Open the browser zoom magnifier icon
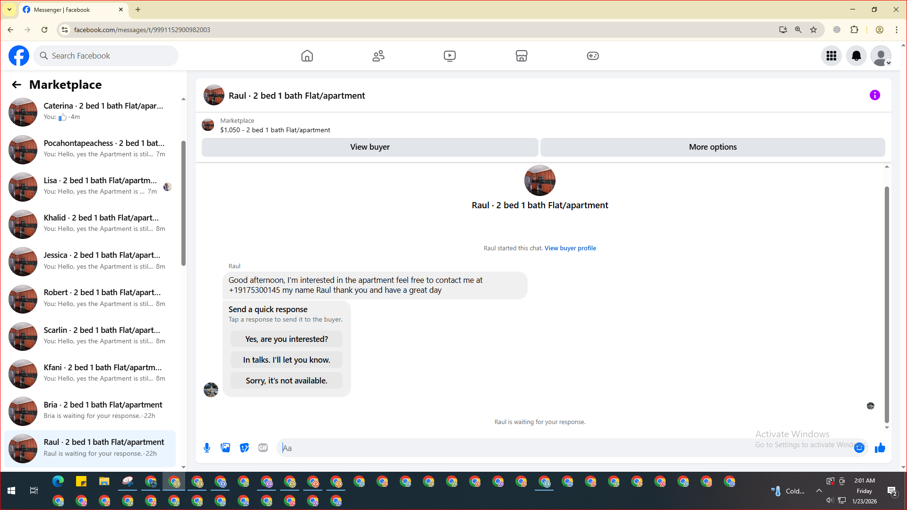This screenshot has width=907, height=510. coord(798,30)
